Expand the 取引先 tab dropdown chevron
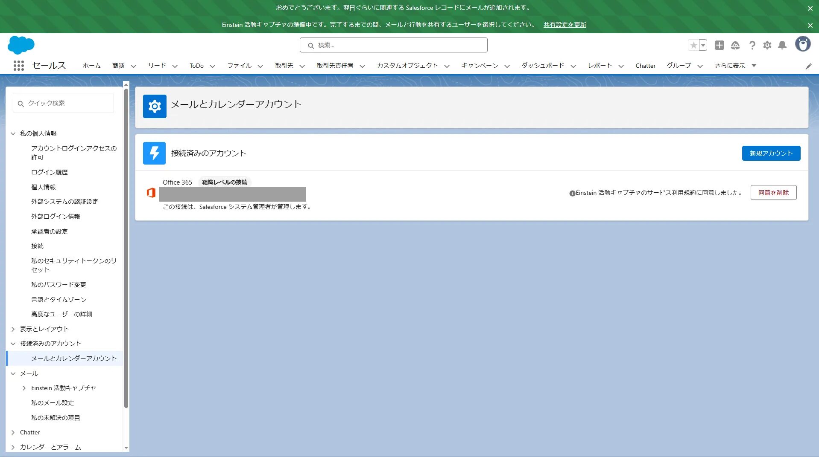Screen dimensions: 819x457 (302, 66)
